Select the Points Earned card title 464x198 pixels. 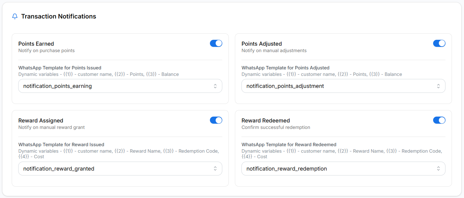point(36,43)
